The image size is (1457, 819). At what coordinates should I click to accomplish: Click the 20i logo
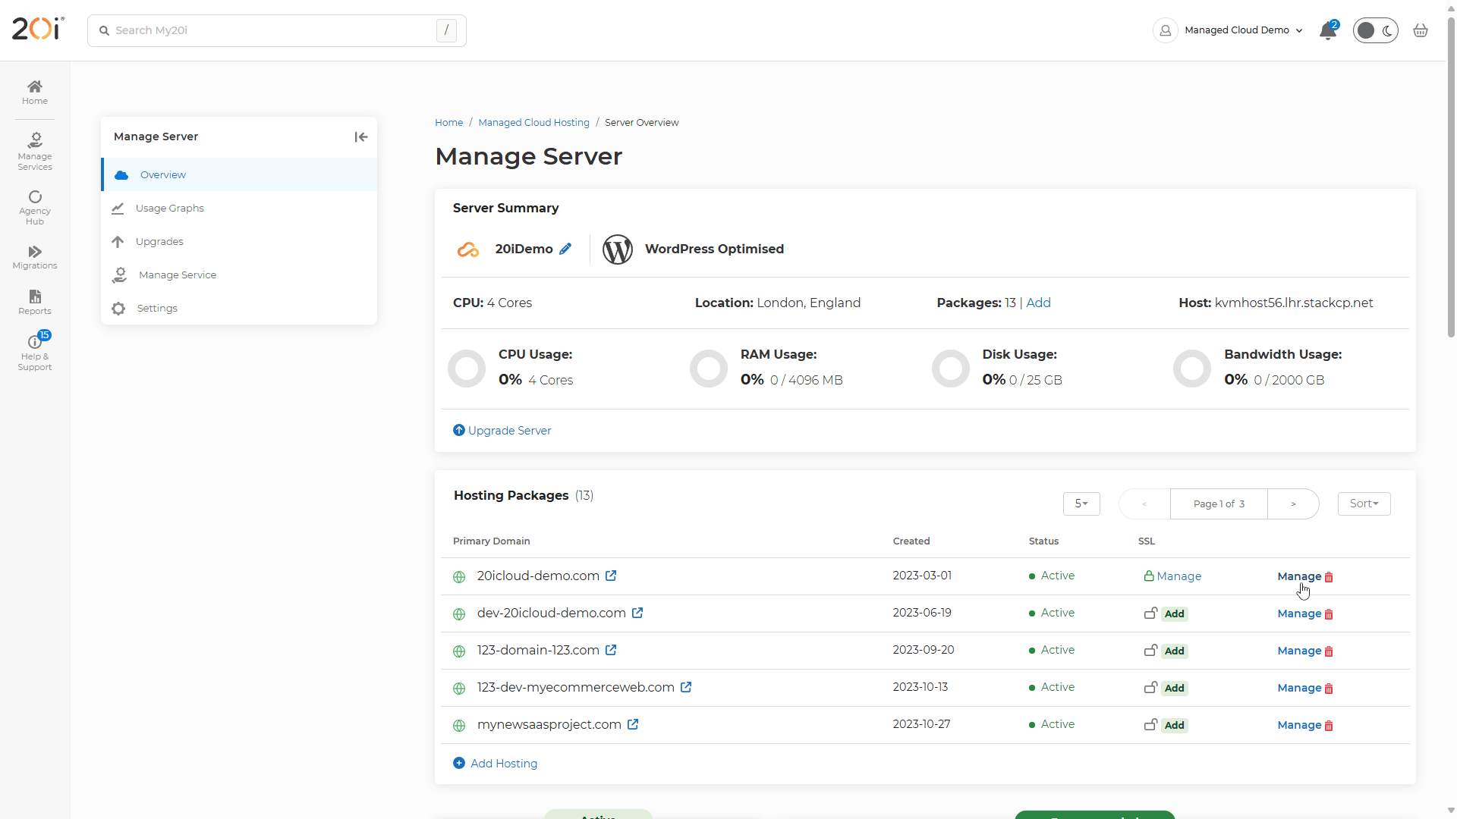pyautogui.click(x=38, y=29)
